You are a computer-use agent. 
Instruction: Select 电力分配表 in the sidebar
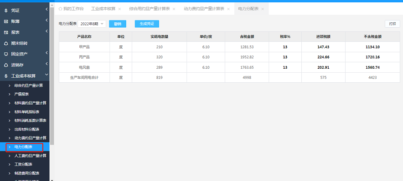(x=25, y=147)
